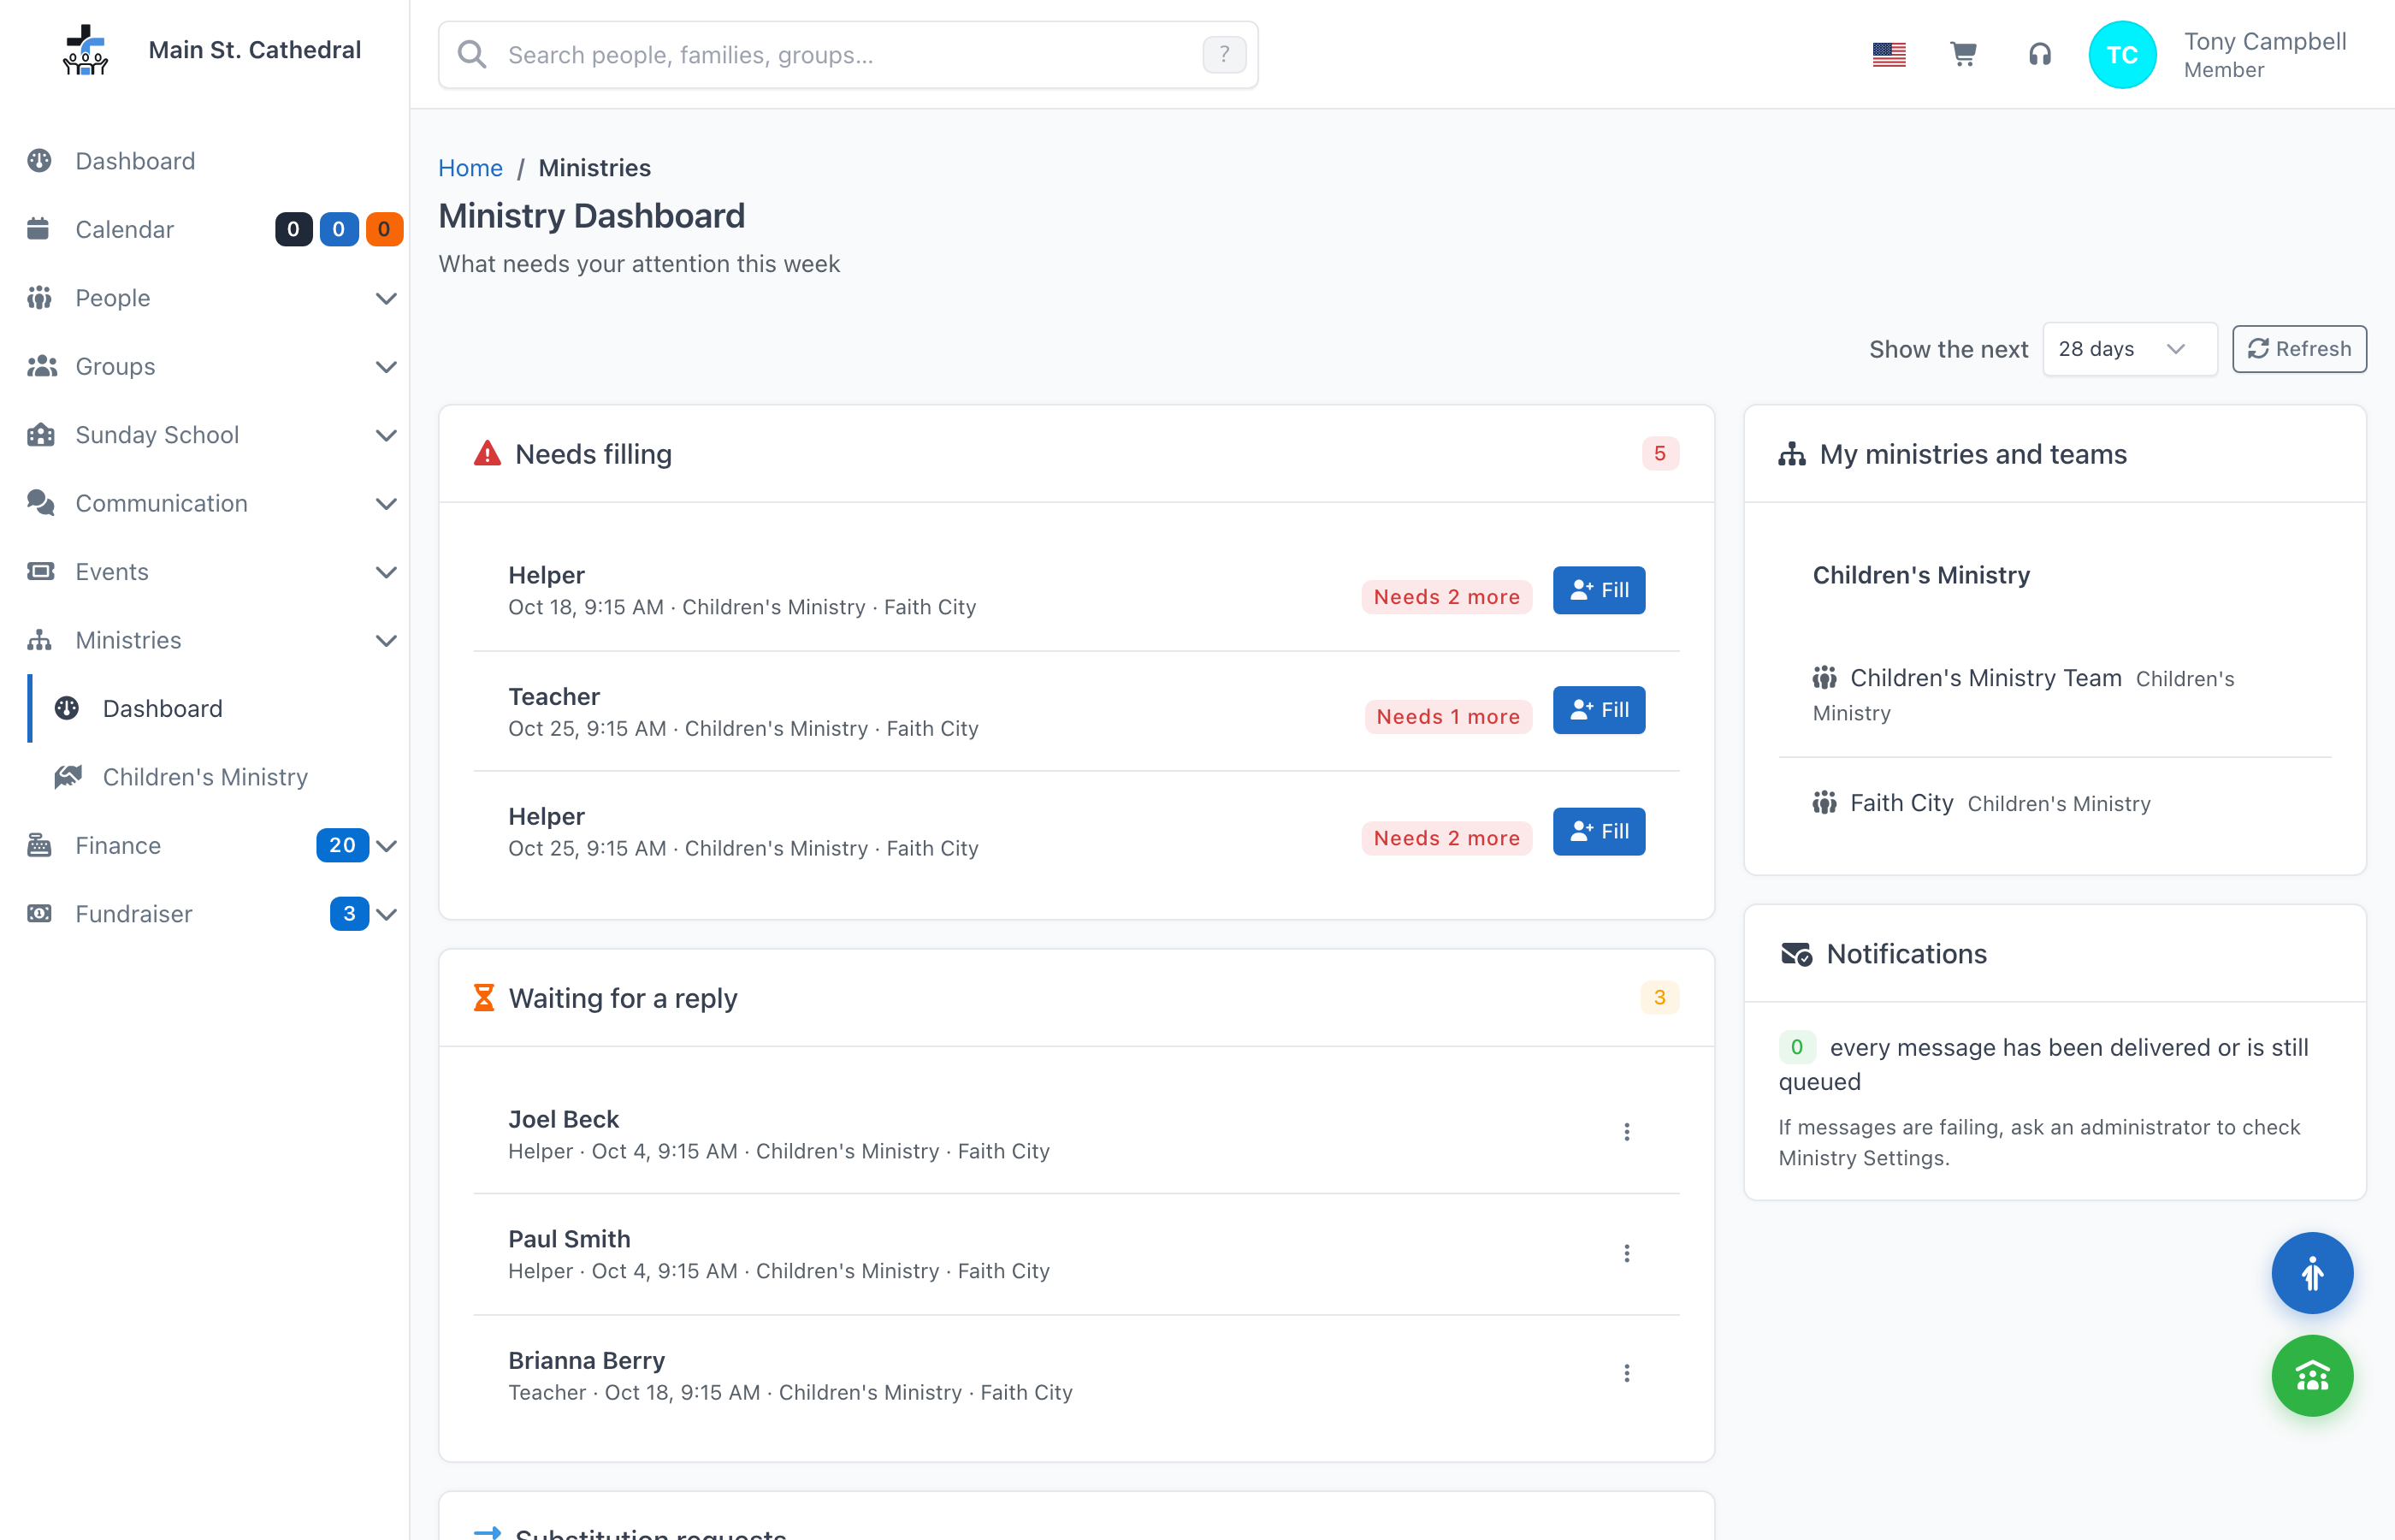Open the shopping cart icon

1963,54
